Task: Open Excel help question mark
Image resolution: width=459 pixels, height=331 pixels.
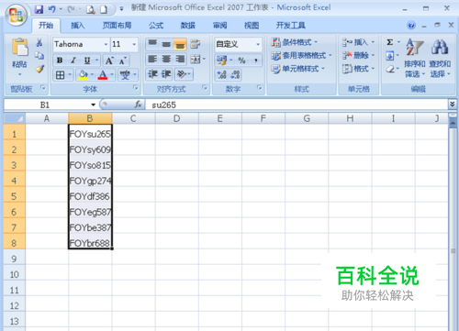Action: click(411, 25)
